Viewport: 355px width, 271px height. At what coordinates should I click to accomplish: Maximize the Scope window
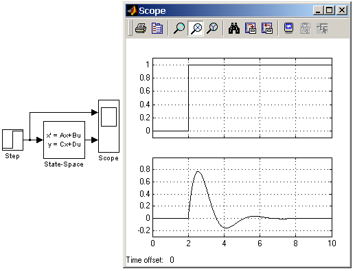(x=330, y=10)
